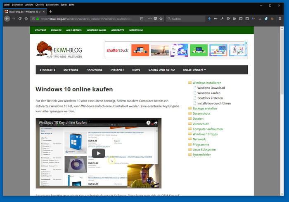The image size is (289, 202).
Task: Open the Ansicht menu
Action: 29,5
